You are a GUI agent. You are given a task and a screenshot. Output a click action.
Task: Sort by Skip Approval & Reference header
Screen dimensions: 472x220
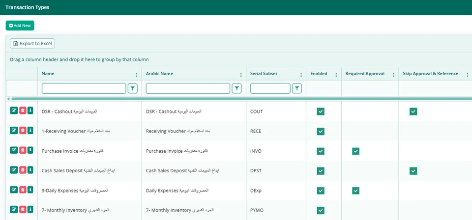[431, 73]
